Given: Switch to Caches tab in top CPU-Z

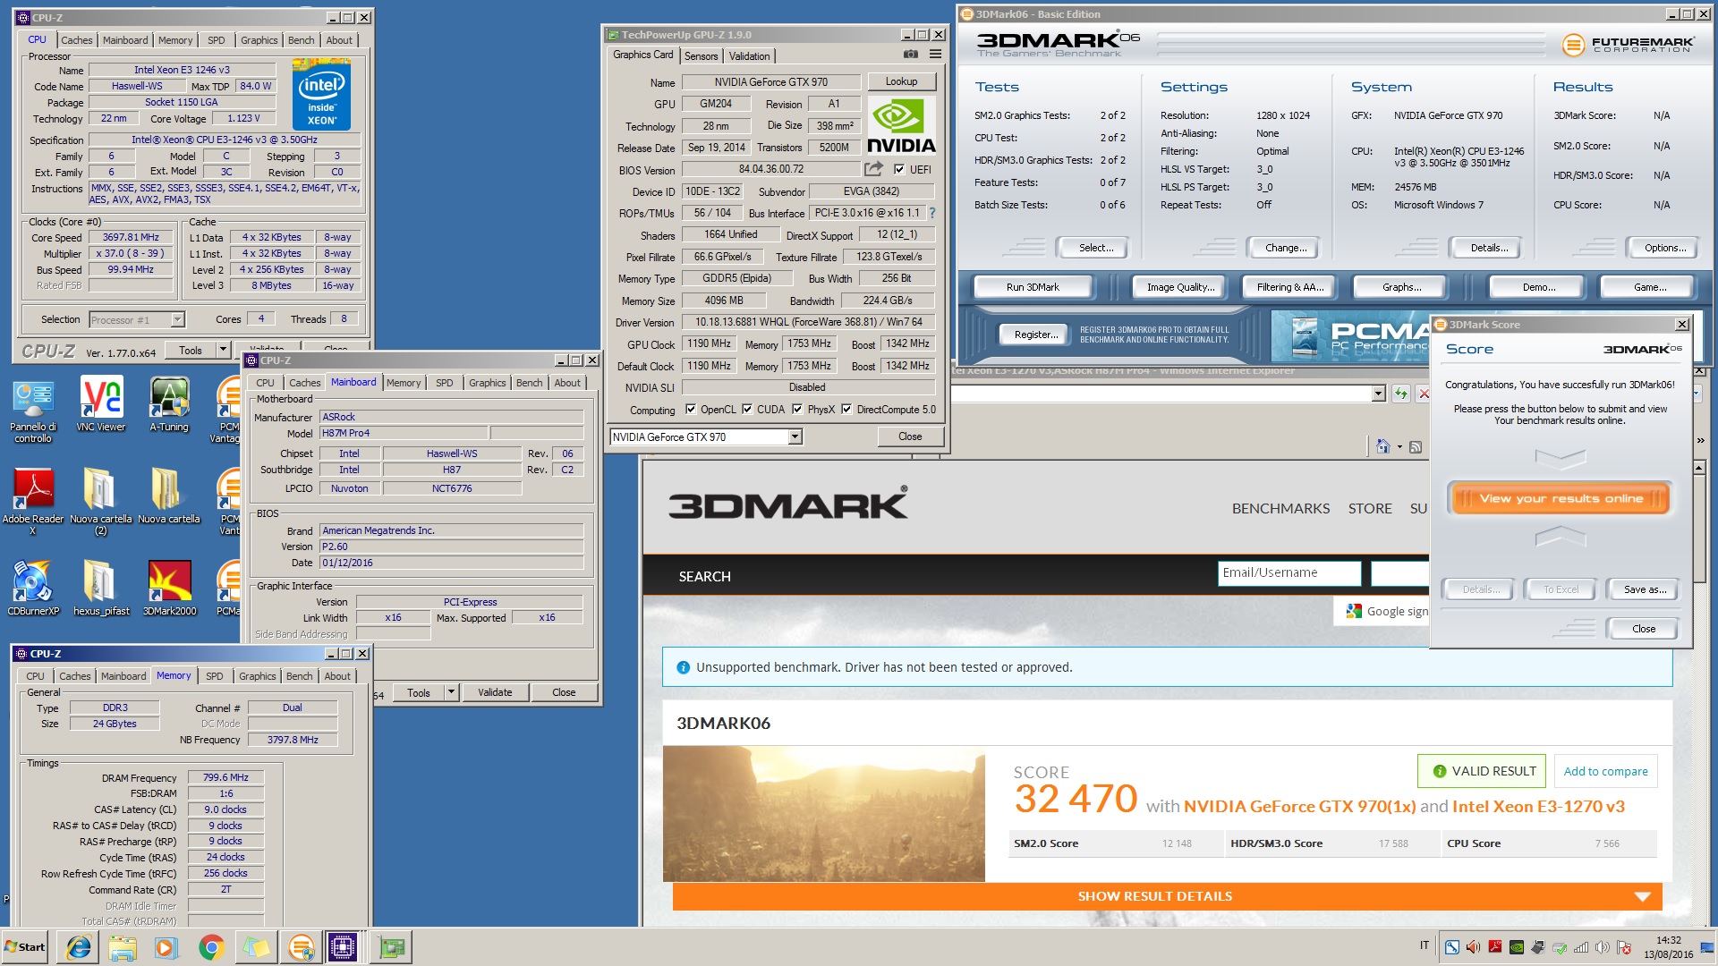Looking at the screenshot, I should (77, 40).
